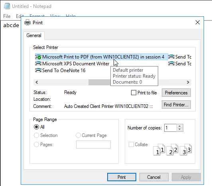Click the printer list horizontal scrollbar thumb
Screen dimensions: 212x186
pyautogui.click(x=99, y=82)
